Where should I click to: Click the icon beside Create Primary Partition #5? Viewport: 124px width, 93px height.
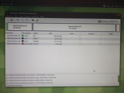click(7, 83)
